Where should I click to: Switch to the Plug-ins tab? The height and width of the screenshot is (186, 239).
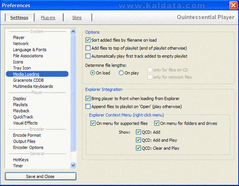click(x=48, y=18)
